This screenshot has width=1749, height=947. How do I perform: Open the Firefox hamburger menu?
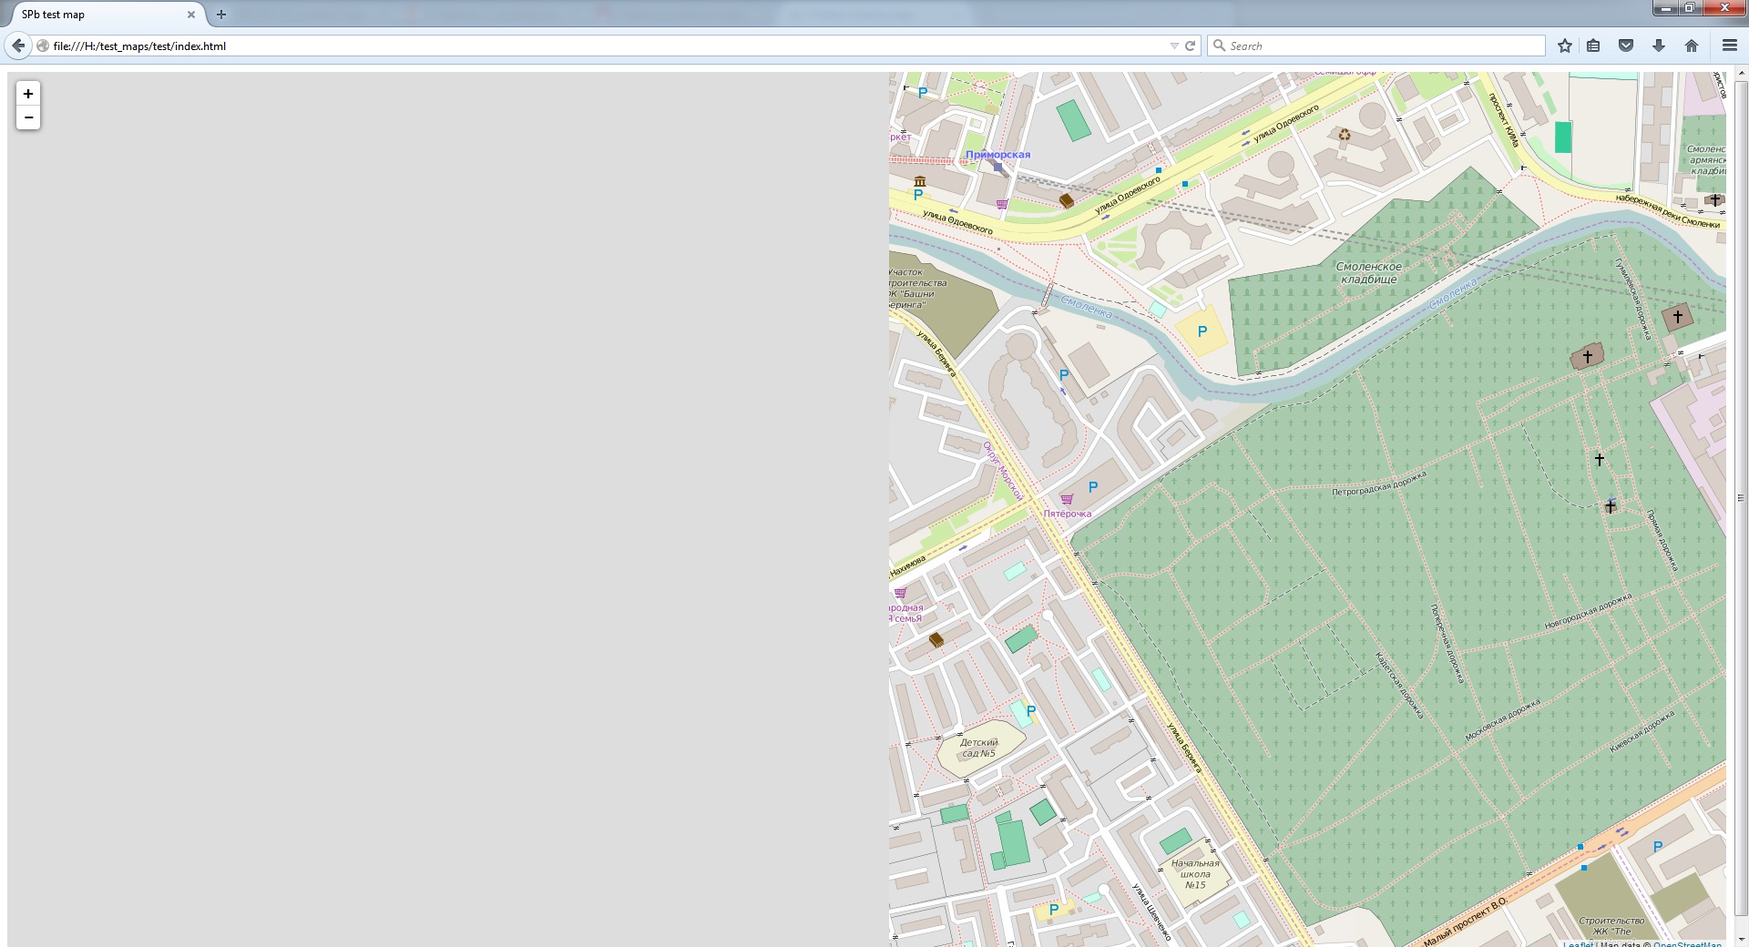[1730, 46]
